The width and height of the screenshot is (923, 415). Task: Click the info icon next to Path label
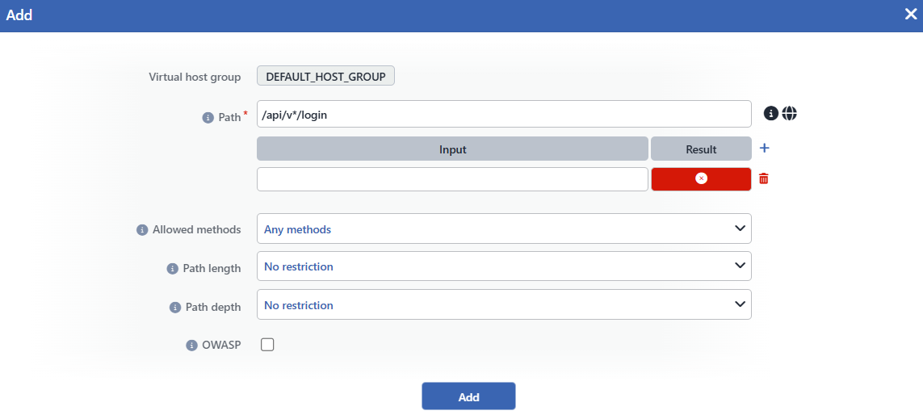(208, 117)
